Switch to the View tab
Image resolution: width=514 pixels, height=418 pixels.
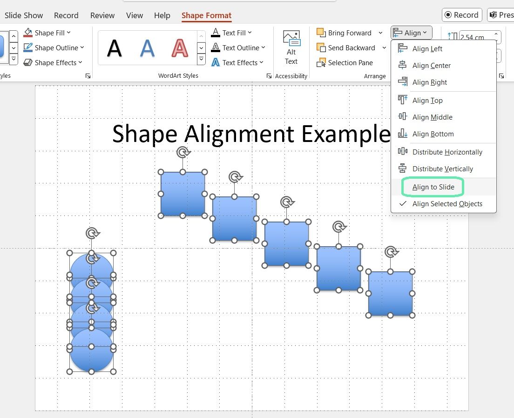coord(135,15)
